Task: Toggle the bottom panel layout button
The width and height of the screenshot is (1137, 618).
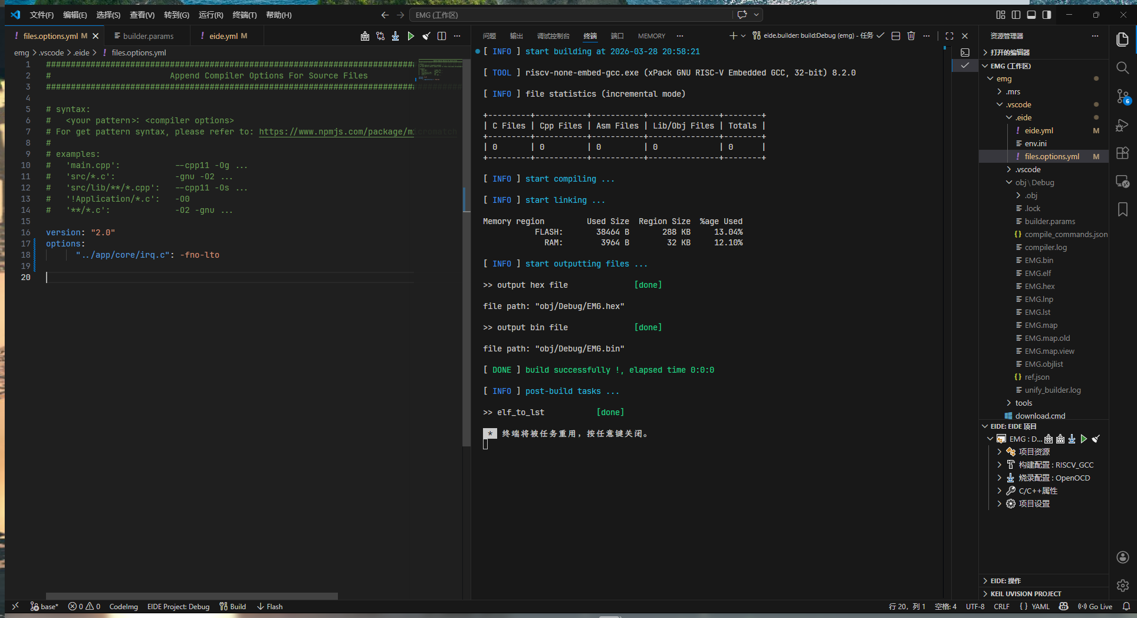Action: 1031,15
